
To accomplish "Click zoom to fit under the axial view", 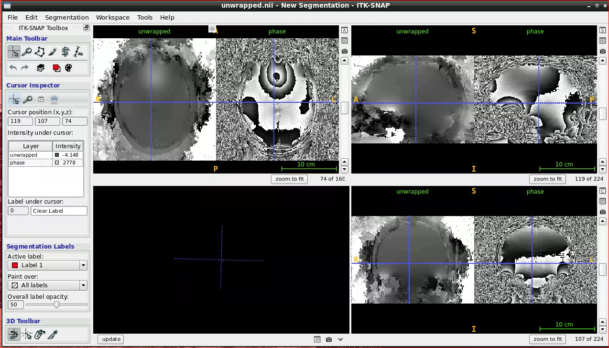I will pyautogui.click(x=289, y=179).
